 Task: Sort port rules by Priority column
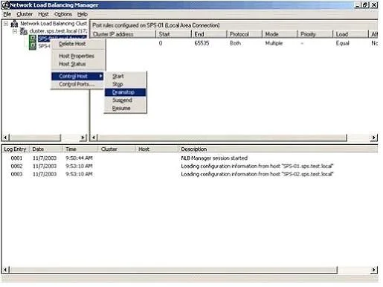pyautogui.click(x=315, y=34)
